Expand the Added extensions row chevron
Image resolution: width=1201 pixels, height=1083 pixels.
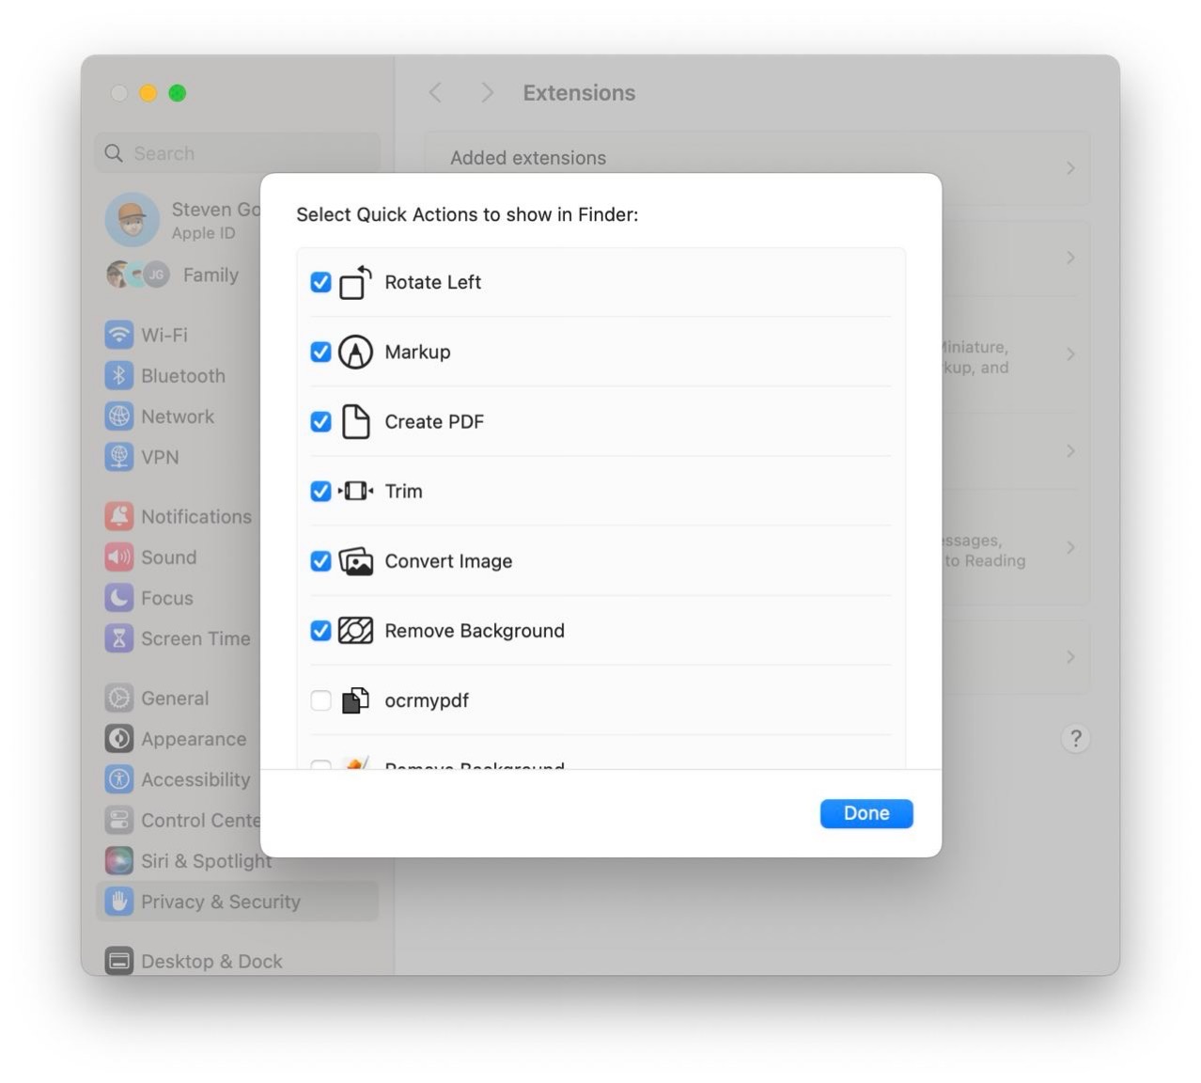coord(1070,168)
